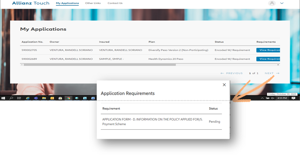
Task: Open the Contact Us page
Action: pyautogui.click(x=115, y=3)
